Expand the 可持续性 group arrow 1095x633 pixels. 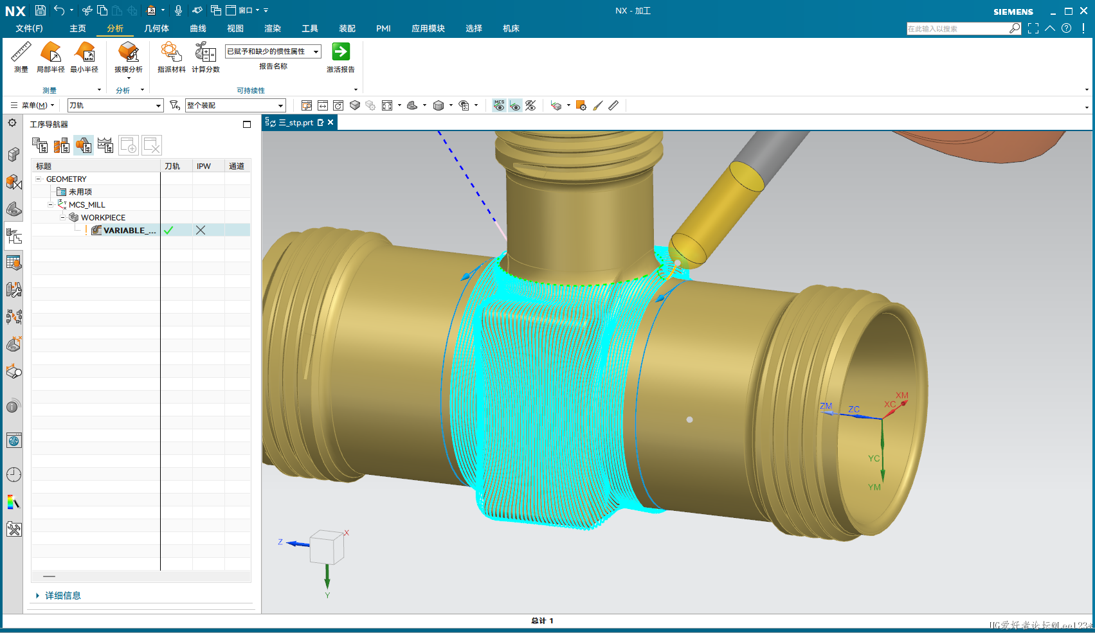click(x=356, y=90)
